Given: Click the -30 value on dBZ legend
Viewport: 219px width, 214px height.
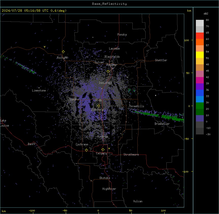Looking at the screenshot, I should (208, 134).
